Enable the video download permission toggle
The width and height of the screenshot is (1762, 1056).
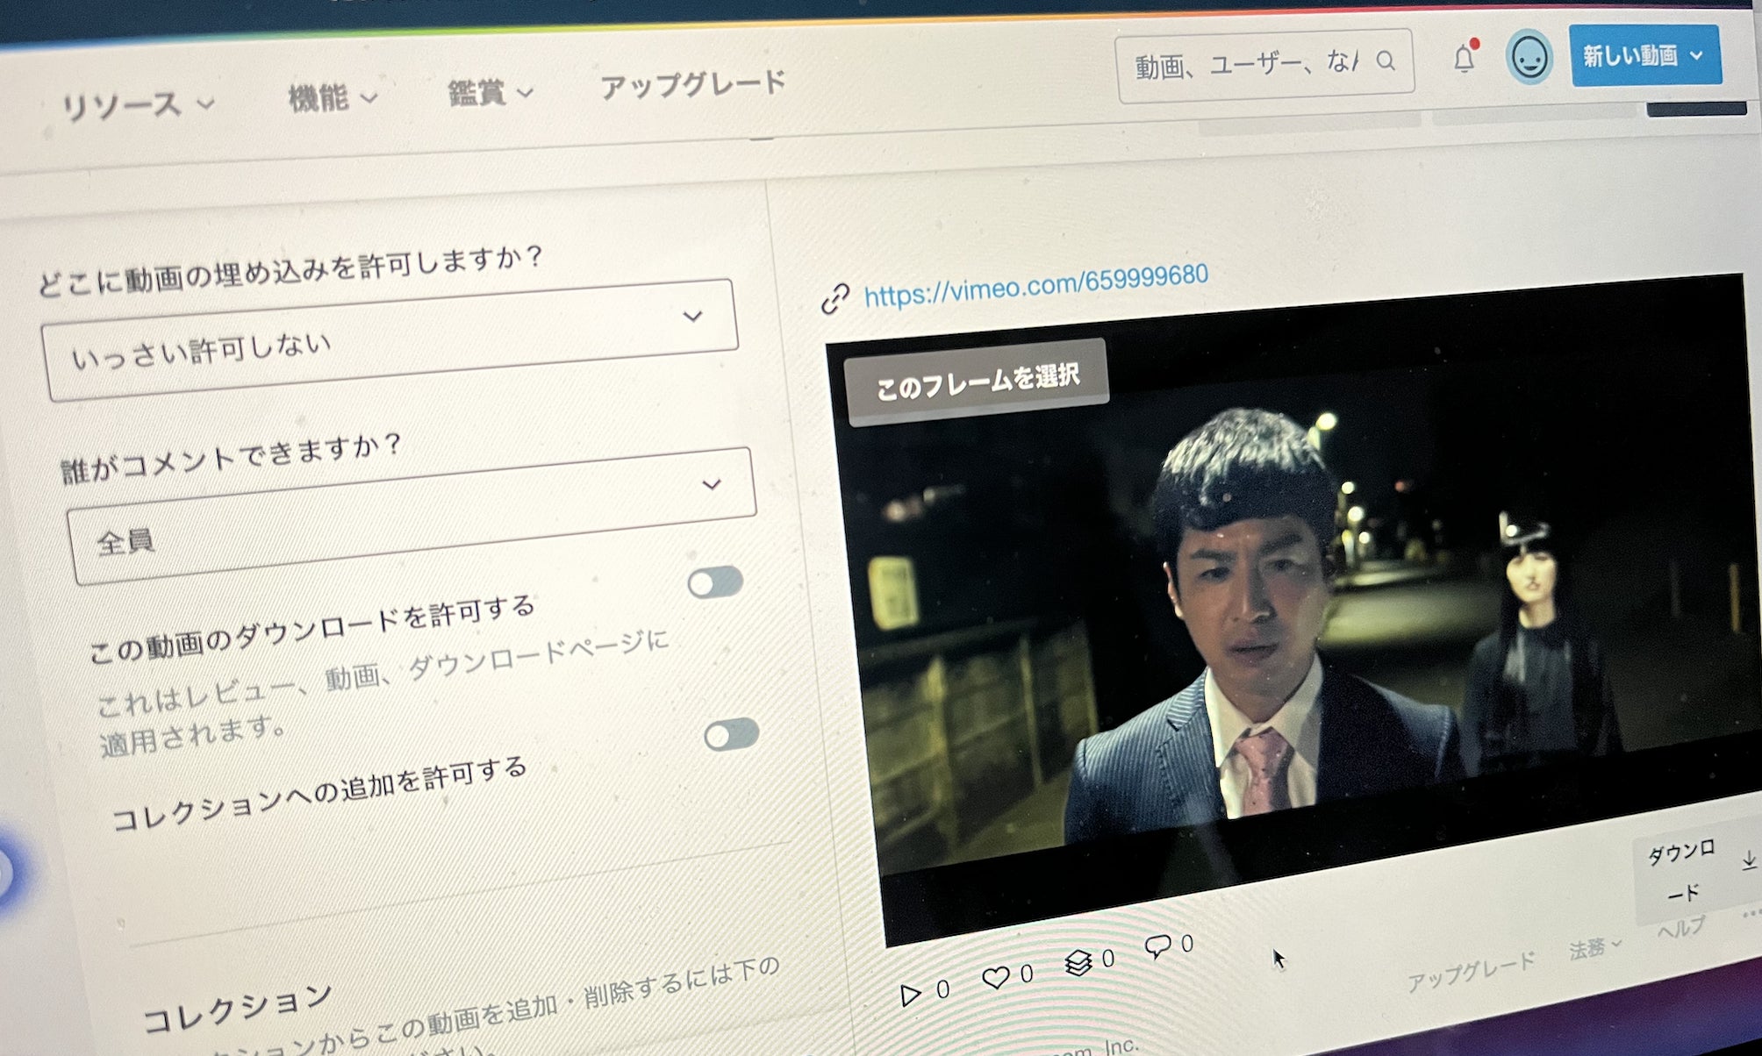click(x=715, y=582)
